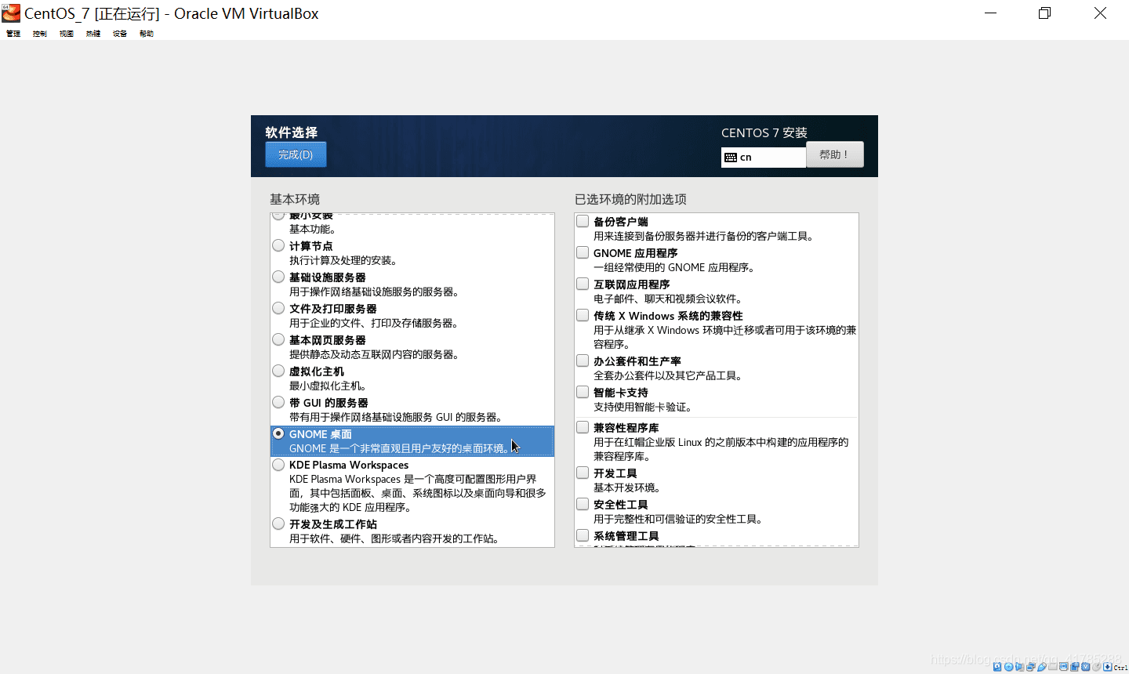Select the 计算节点 base environment
Image resolution: width=1129 pixels, height=674 pixels.
(278, 245)
